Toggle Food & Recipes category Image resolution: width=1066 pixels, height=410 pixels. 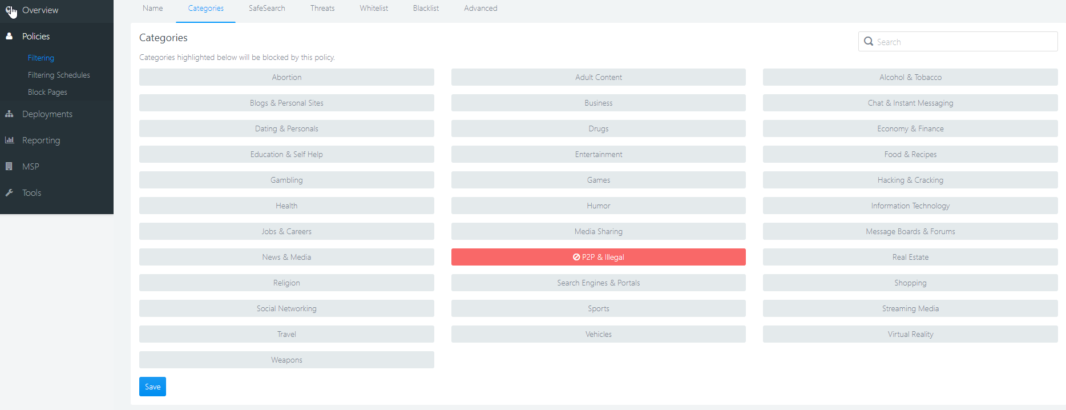pyautogui.click(x=910, y=154)
